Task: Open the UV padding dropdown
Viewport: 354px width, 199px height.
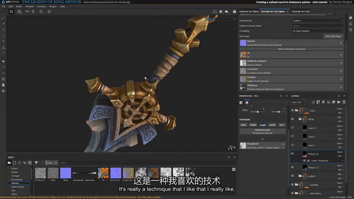Action: [x=318, y=31]
